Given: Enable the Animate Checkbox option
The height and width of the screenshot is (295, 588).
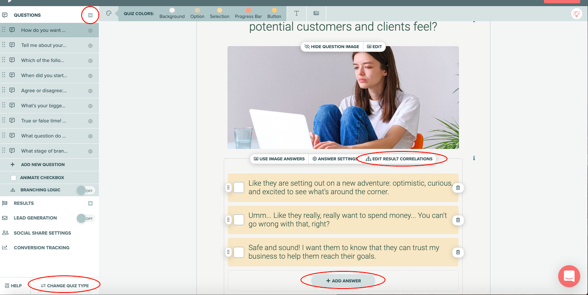Looking at the screenshot, I should coord(13,178).
